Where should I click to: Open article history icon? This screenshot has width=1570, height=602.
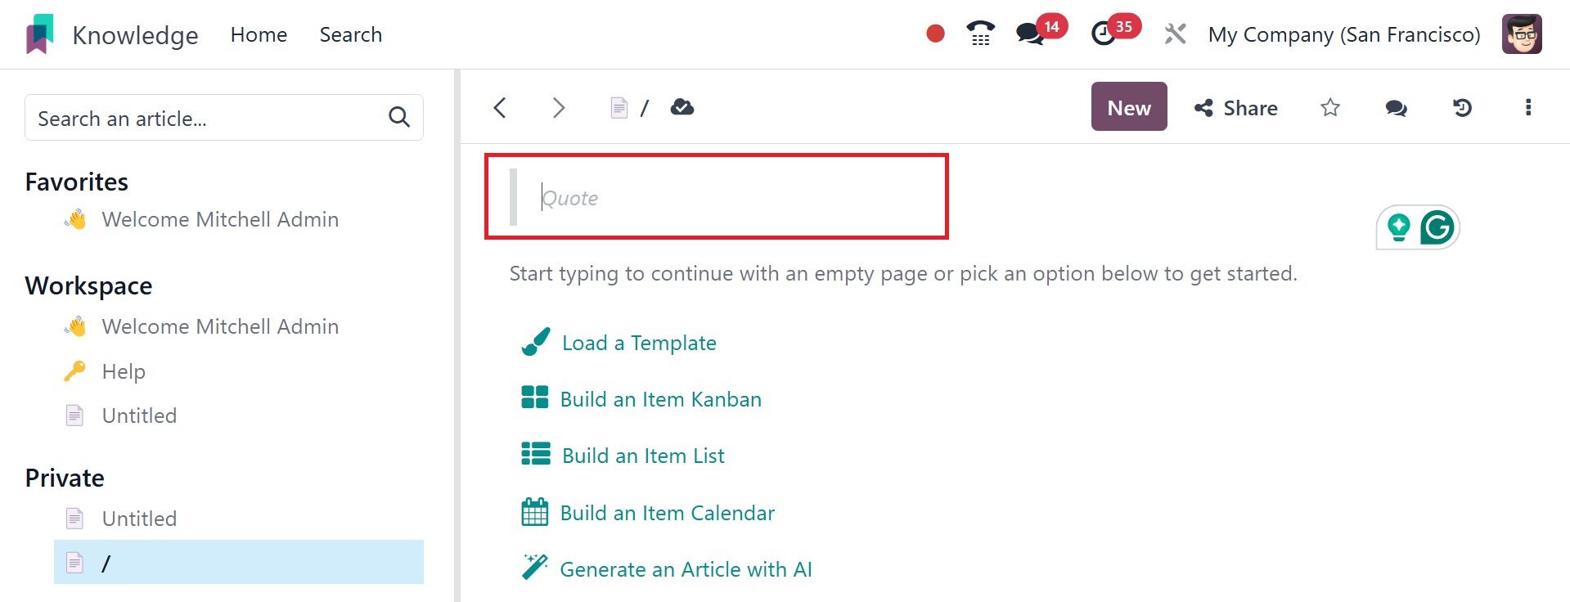(1462, 108)
